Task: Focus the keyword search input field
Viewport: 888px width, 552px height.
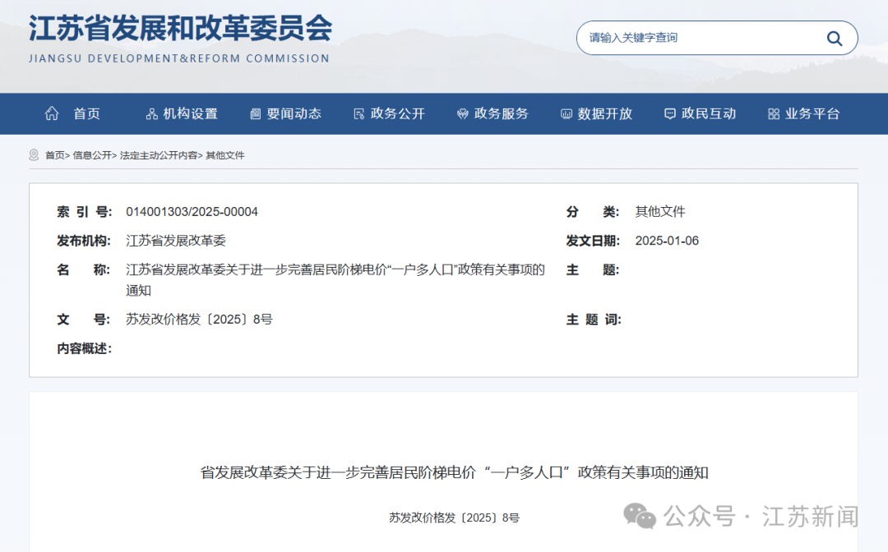Action: tap(699, 38)
